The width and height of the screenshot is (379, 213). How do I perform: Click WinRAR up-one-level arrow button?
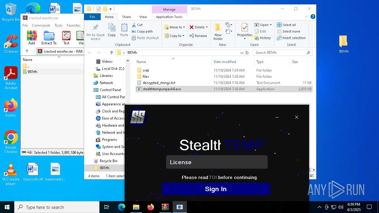27,51
